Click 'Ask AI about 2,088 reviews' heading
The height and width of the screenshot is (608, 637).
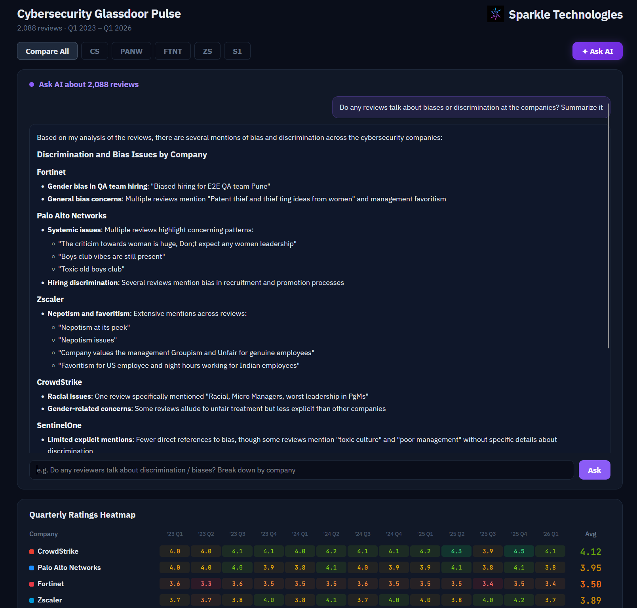(x=89, y=84)
